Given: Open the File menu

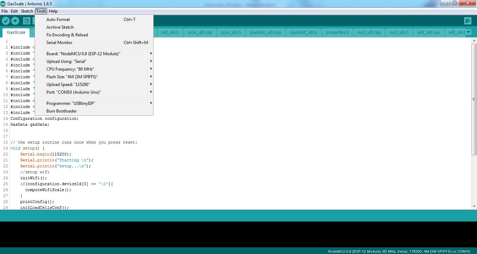Looking at the screenshot, I should point(5,11).
